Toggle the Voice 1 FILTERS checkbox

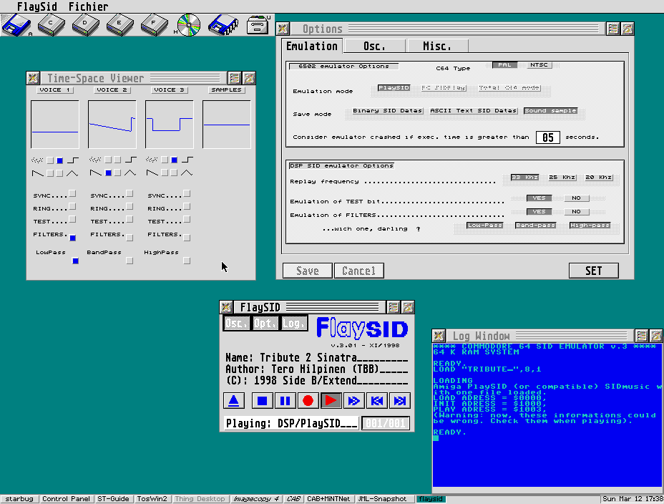[73, 238]
